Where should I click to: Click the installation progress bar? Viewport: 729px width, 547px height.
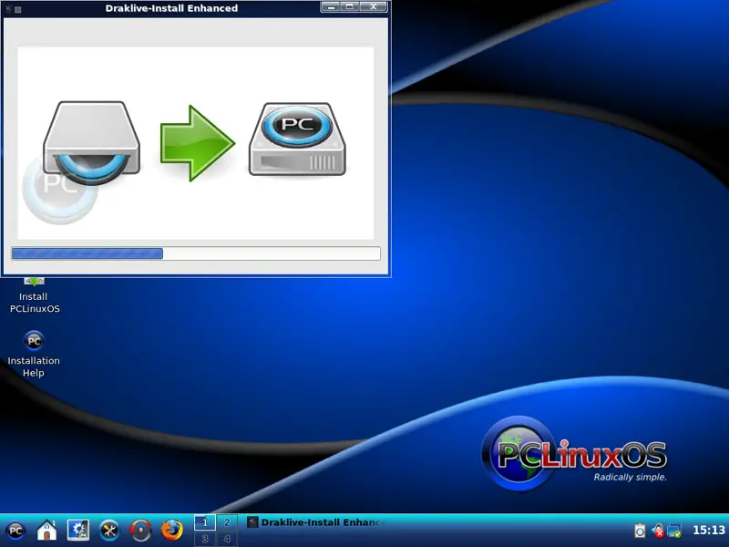[x=196, y=253]
